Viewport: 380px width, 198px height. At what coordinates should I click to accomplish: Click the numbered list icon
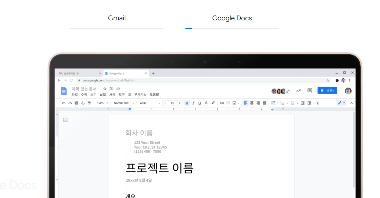tap(282, 103)
